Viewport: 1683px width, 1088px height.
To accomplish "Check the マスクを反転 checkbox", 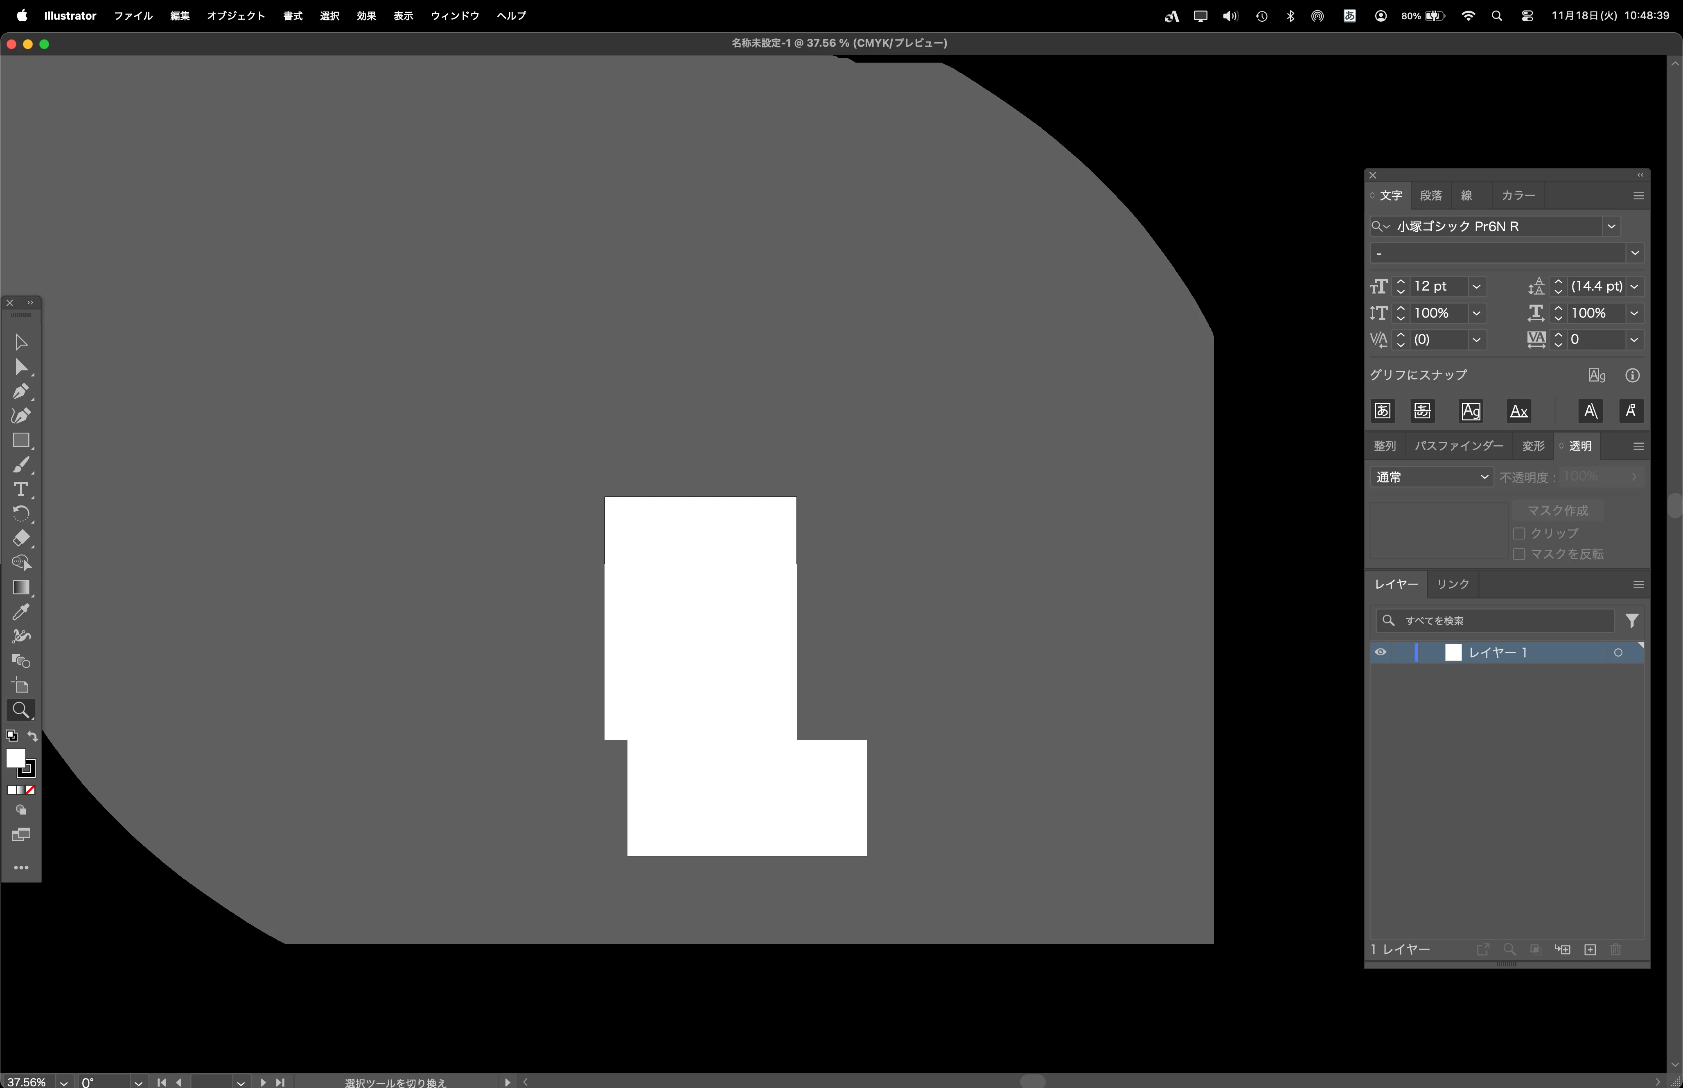I will pyautogui.click(x=1519, y=554).
